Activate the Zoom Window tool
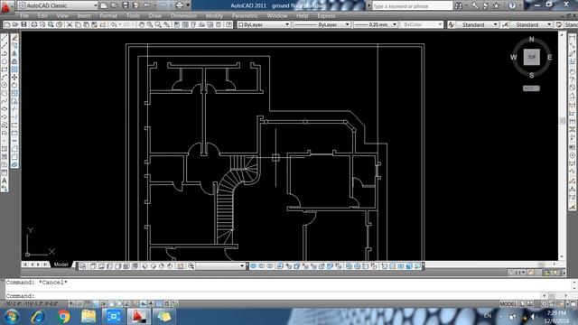 (158, 24)
